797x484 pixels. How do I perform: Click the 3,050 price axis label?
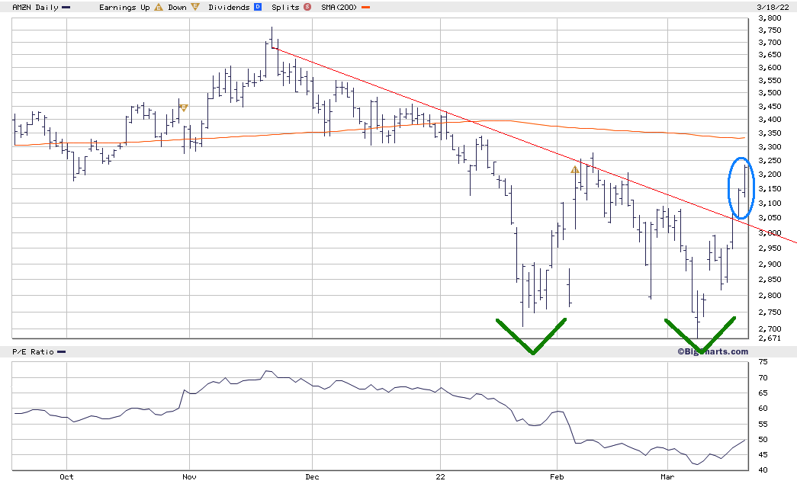click(770, 217)
